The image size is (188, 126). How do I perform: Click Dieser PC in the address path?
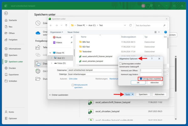point(81,25)
